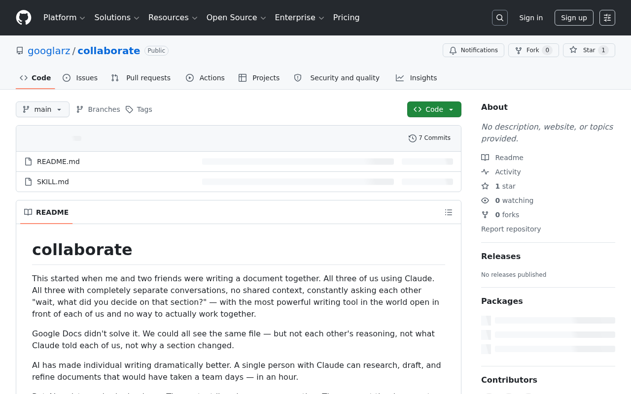This screenshot has height=394, width=631.
Task: Select the README tab in file viewer
Action: (x=46, y=212)
